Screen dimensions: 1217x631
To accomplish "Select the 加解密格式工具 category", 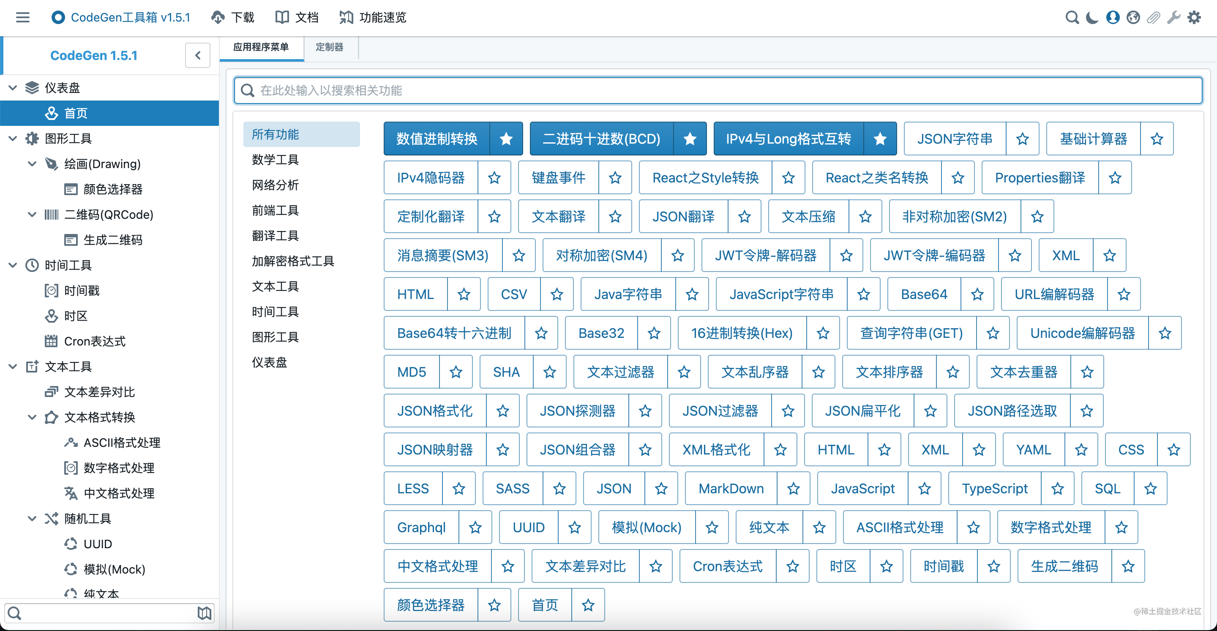I will pos(292,260).
